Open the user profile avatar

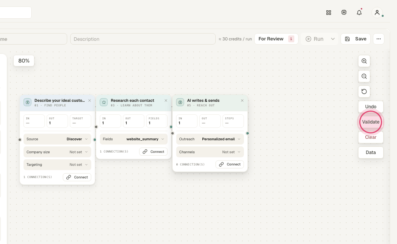point(377,12)
